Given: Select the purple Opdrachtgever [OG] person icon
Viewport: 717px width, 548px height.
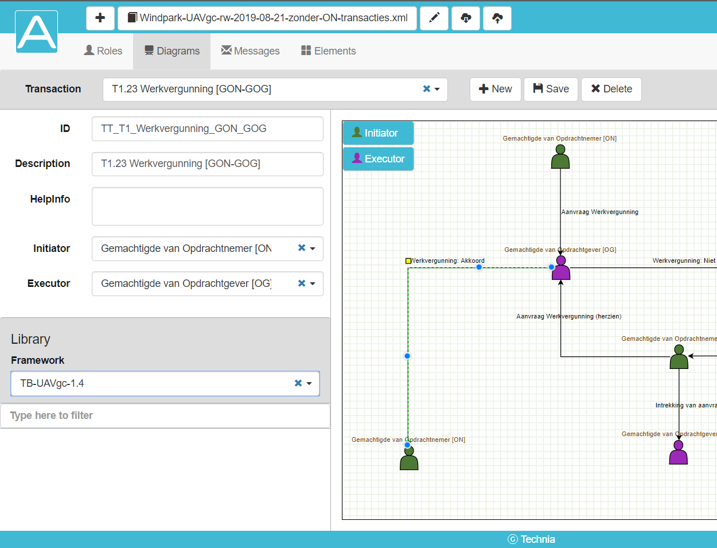Looking at the screenshot, I should [x=561, y=268].
